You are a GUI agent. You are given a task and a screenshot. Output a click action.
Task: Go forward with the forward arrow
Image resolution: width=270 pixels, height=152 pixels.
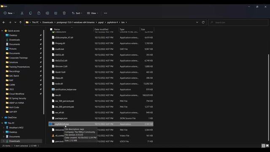click(10, 22)
